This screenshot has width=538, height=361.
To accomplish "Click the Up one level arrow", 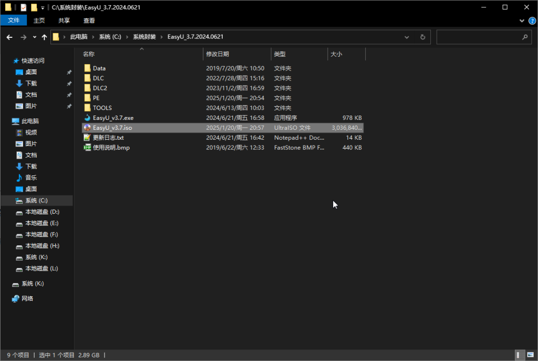I will coord(44,37).
